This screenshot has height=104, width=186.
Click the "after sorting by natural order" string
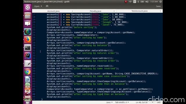(x=94, y=53)
